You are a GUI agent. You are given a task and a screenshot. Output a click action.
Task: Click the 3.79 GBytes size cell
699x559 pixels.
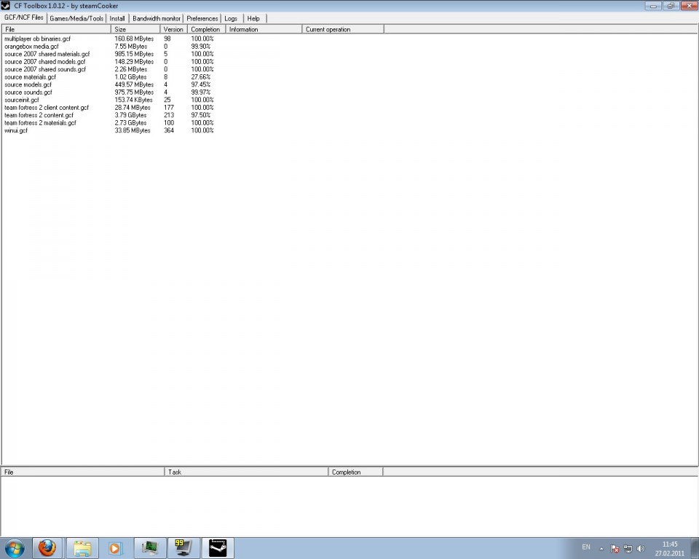click(x=130, y=115)
